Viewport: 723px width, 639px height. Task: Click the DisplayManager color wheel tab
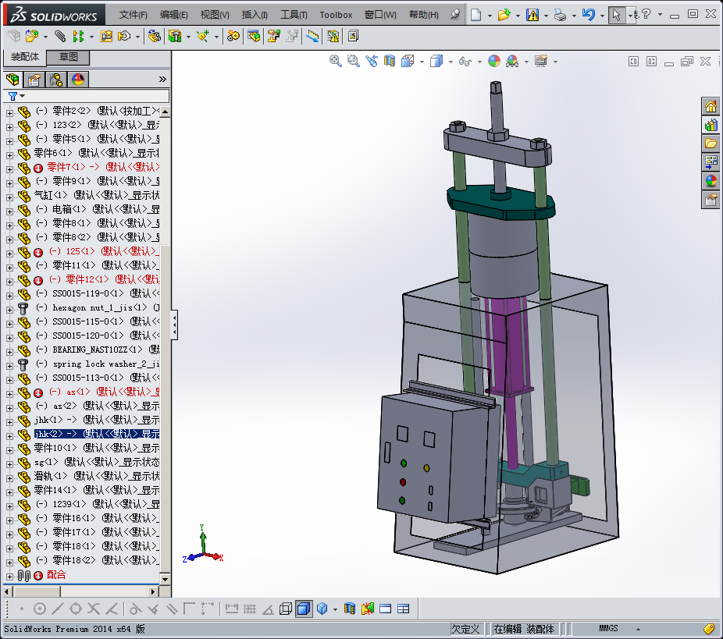(78, 80)
